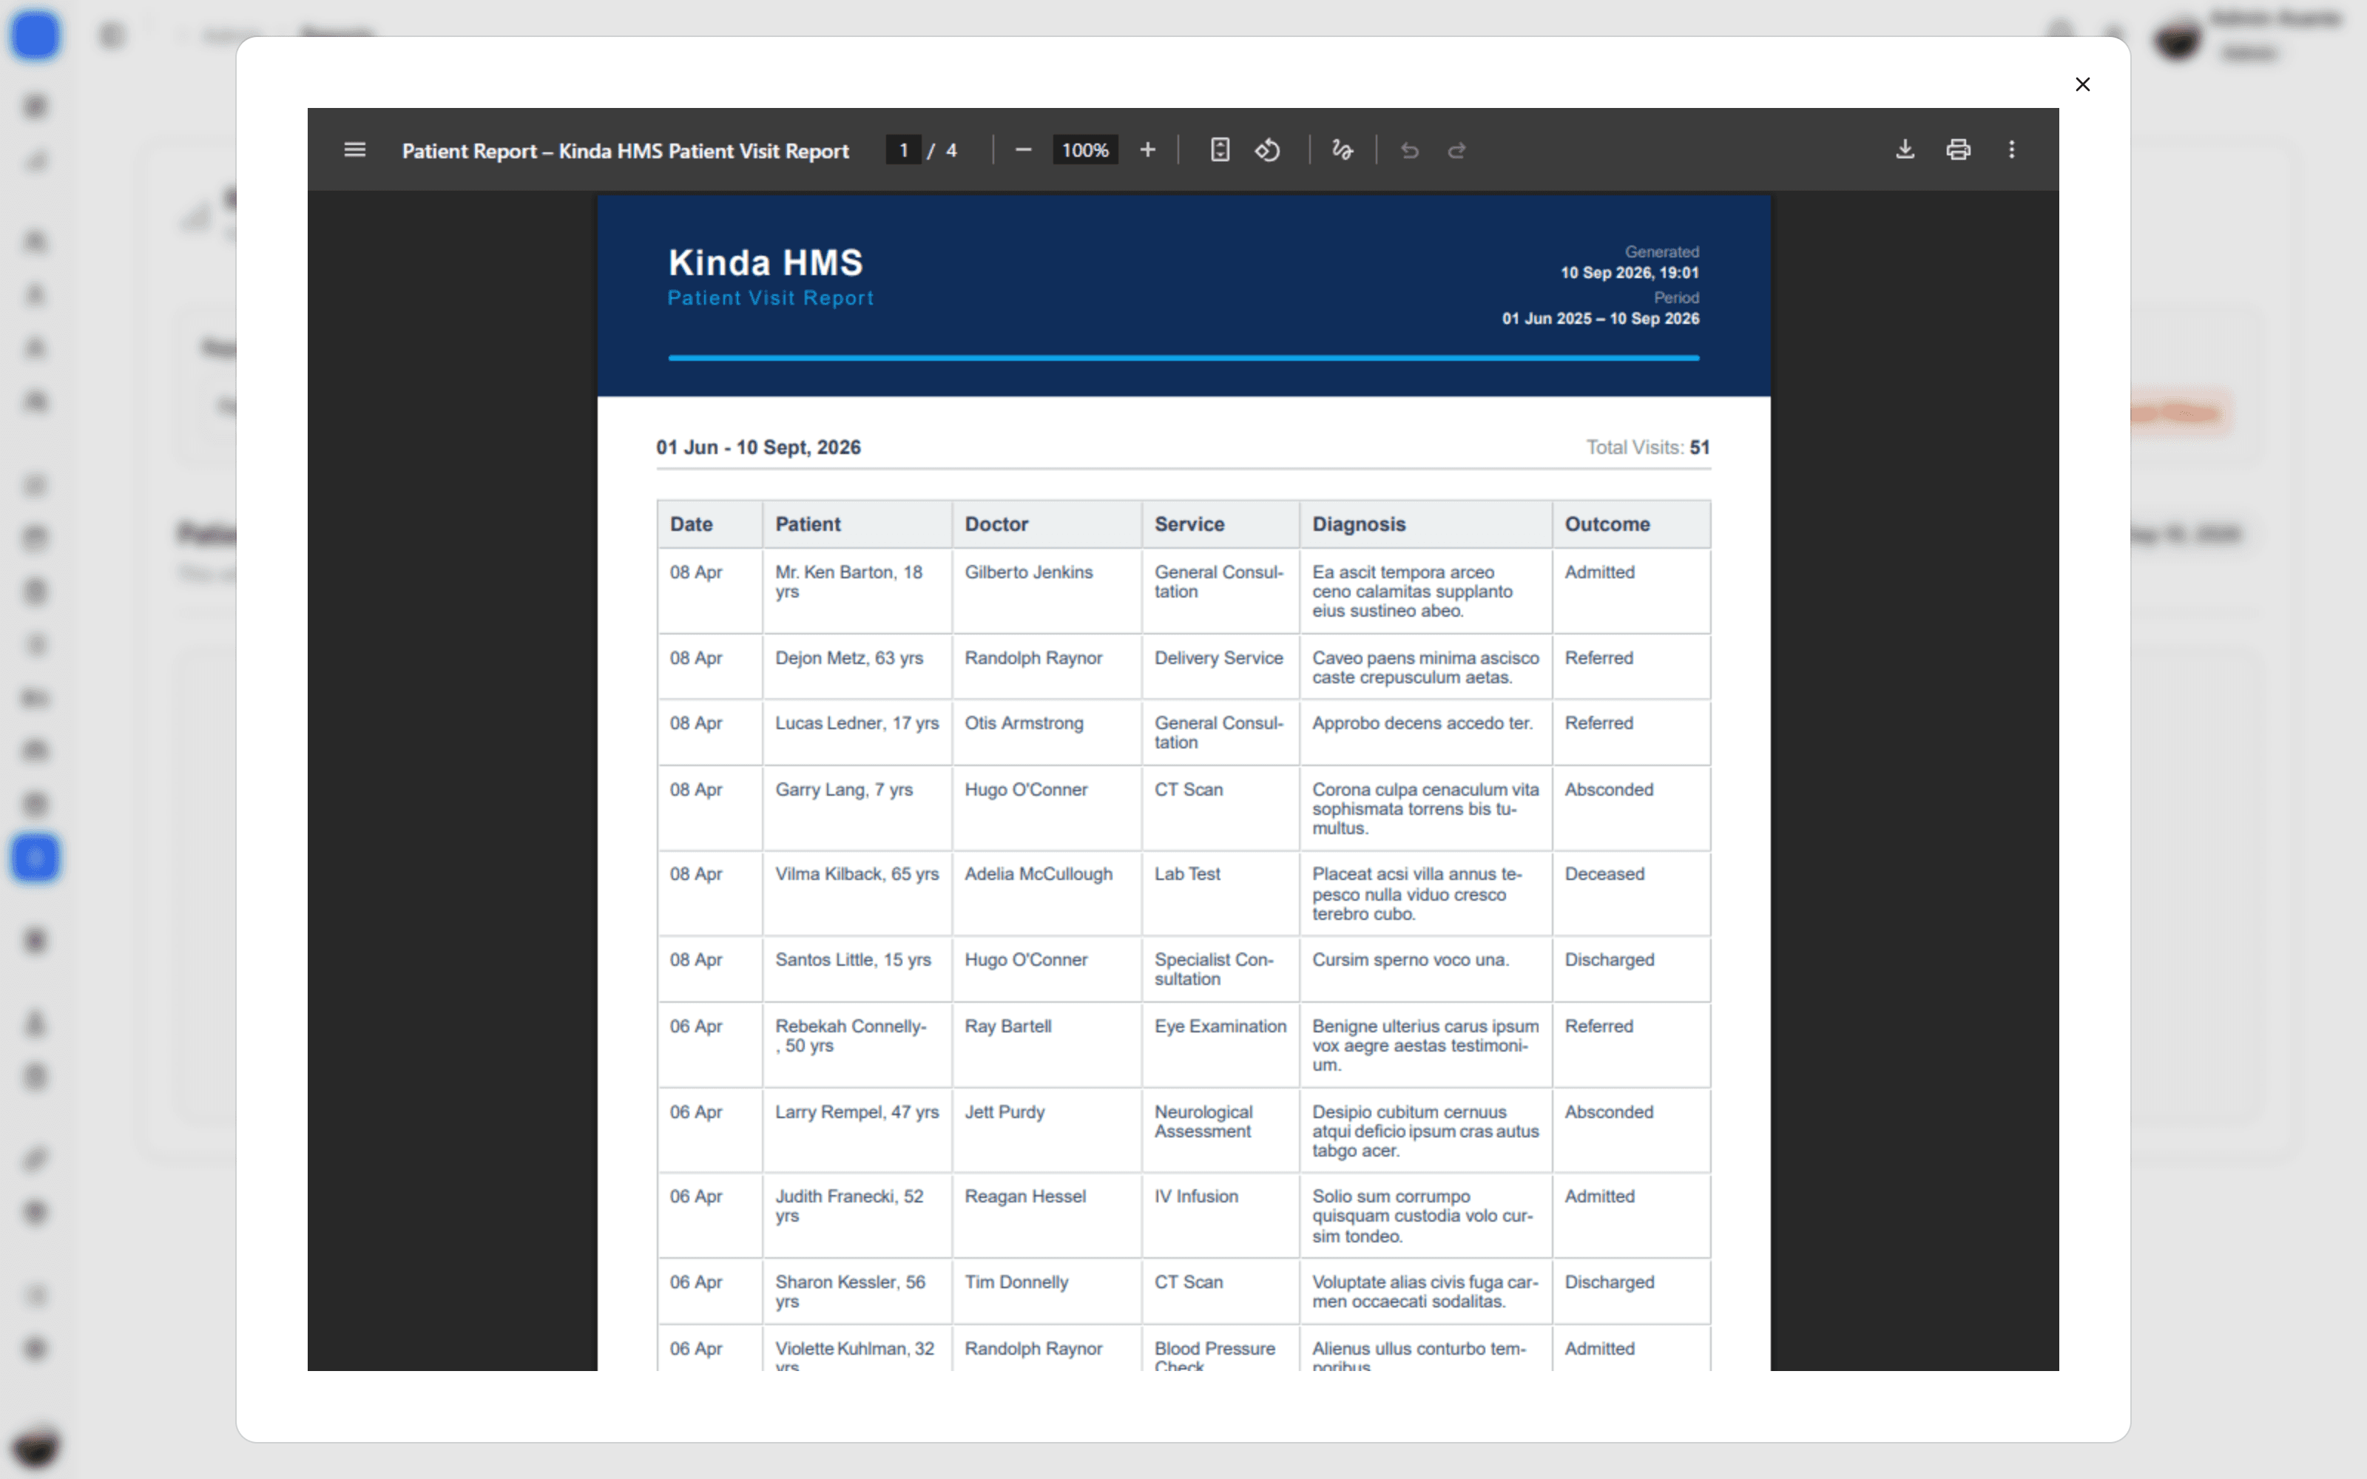Click the highlighted blue sidebar icon
This screenshot has height=1479, width=2367.
(36, 858)
